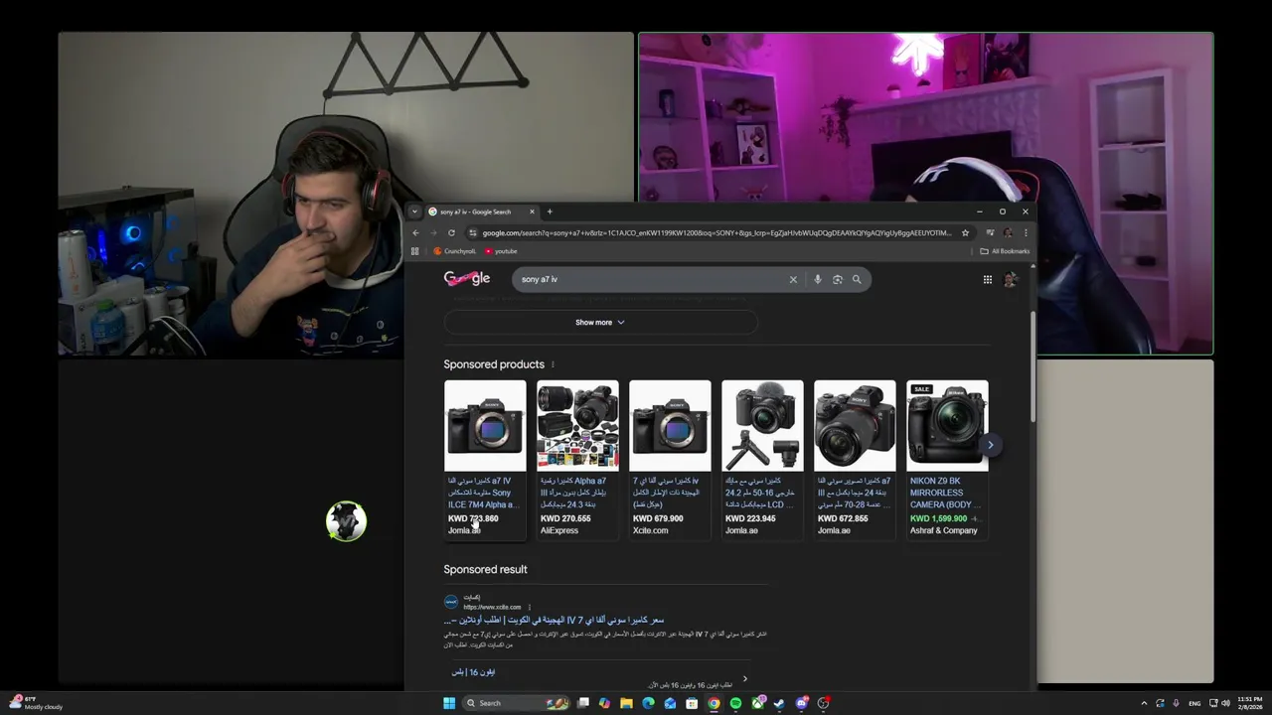Change the ENG input language
Screen dimensions: 1272x715
pyautogui.click(x=1194, y=703)
